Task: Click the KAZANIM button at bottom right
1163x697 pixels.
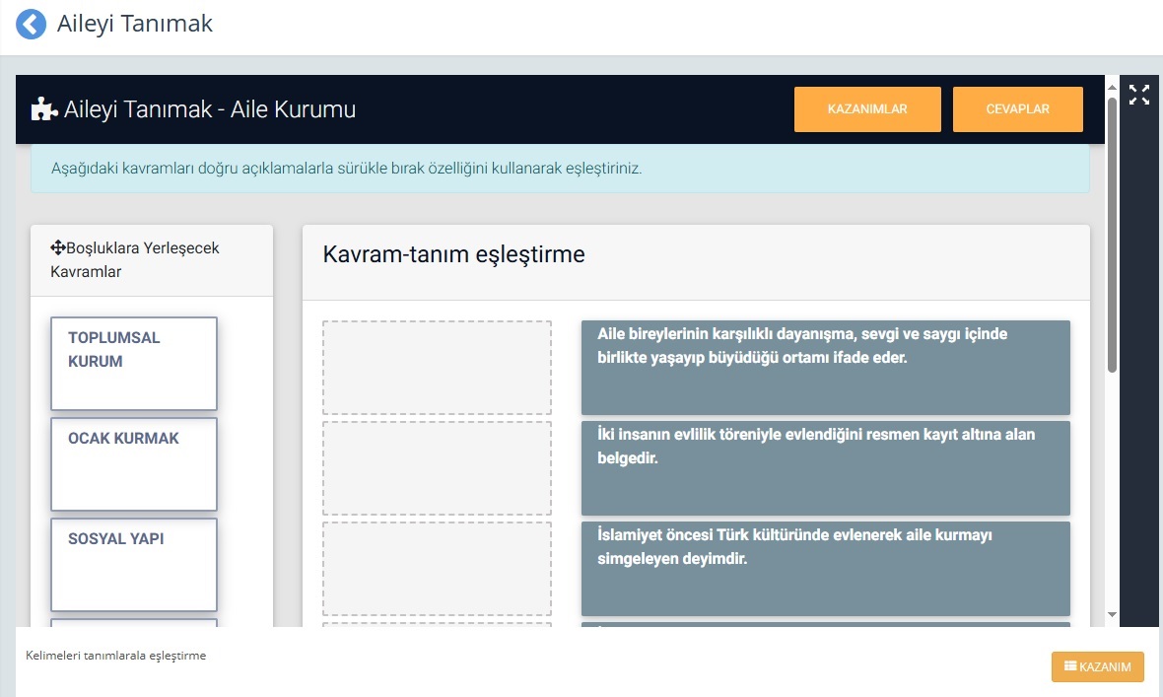Action: pyautogui.click(x=1097, y=666)
